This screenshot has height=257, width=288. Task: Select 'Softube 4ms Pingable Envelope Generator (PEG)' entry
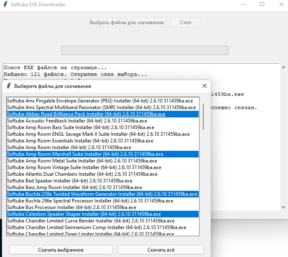[103, 101]
